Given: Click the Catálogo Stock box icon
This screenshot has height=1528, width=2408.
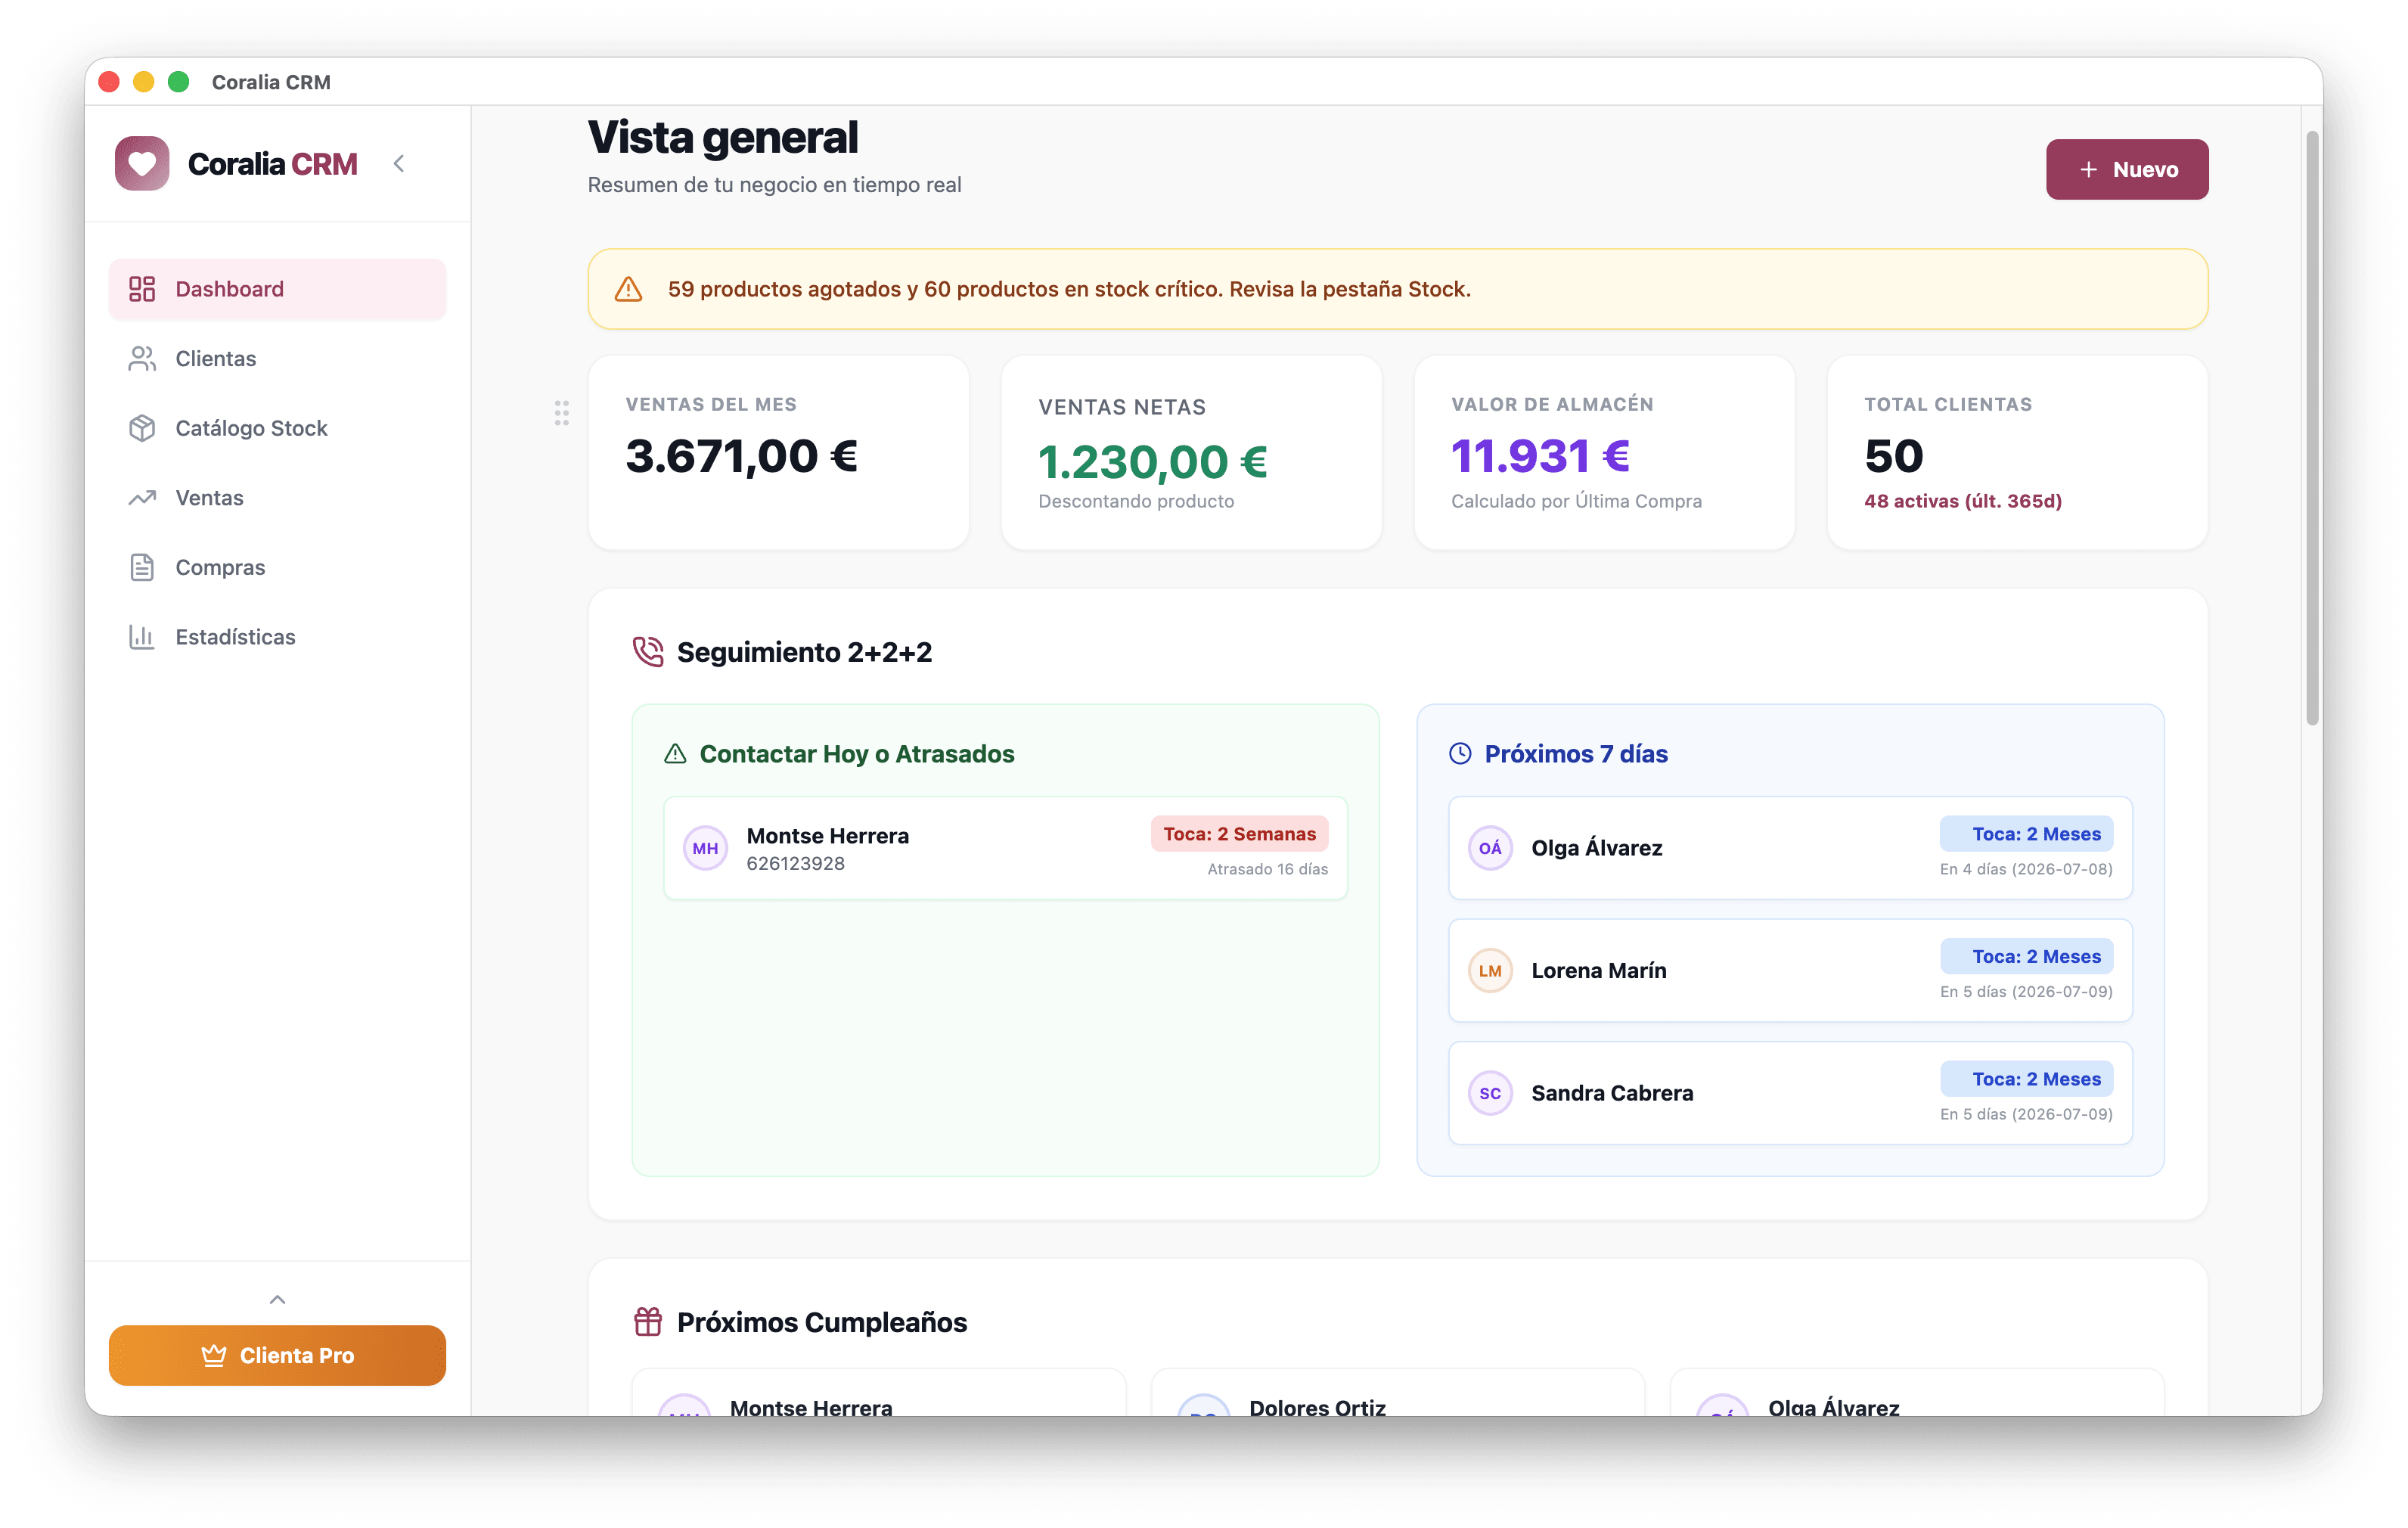Looking at the screenshot, I should pos(142,428).
